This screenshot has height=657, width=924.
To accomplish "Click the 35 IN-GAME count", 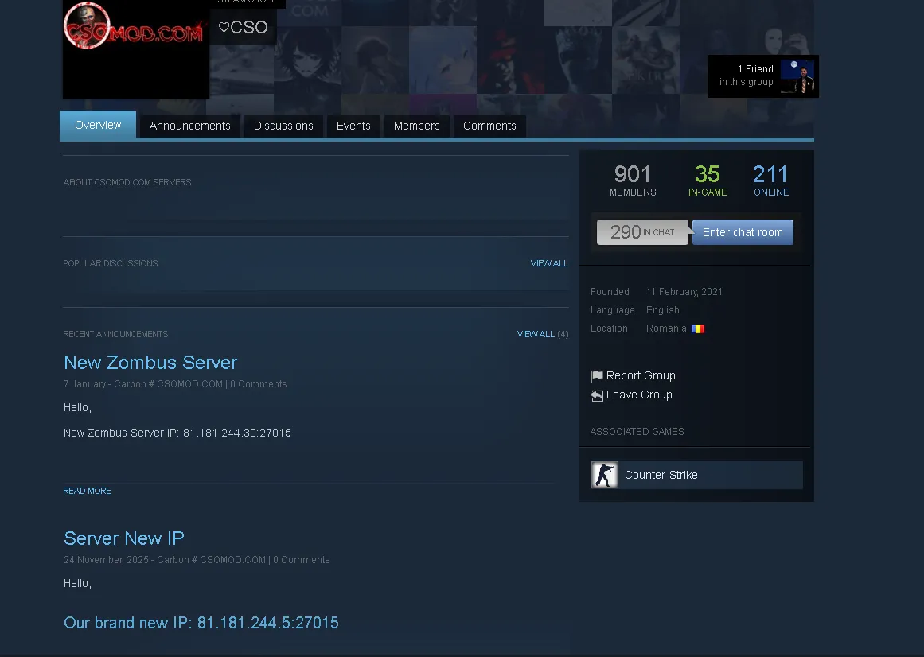I will tap(708, 180).
